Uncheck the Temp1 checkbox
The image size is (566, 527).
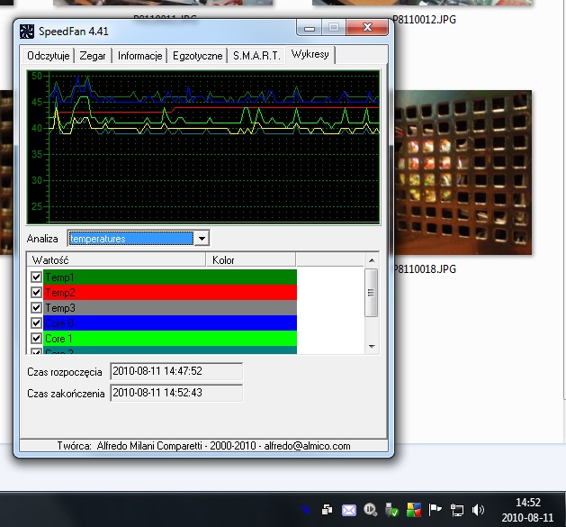pyautogui.click(x=36, y=277)
